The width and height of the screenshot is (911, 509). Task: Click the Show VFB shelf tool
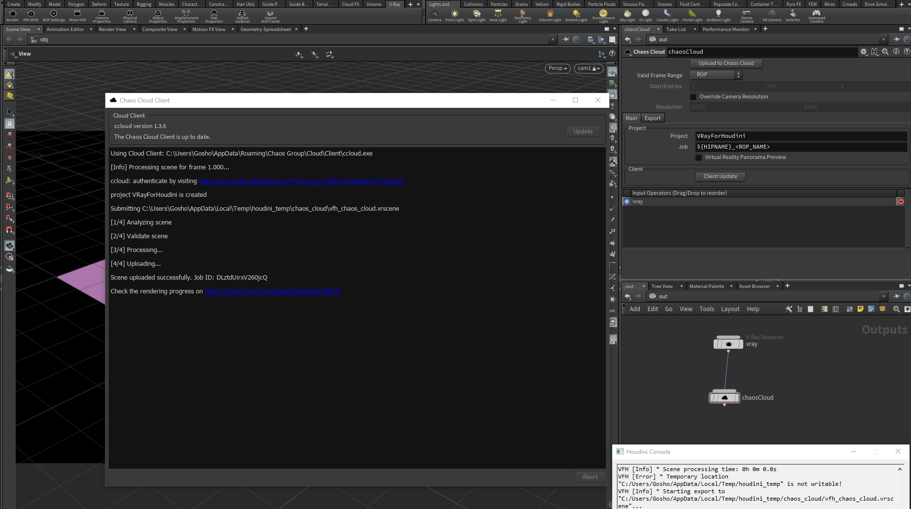tap(77, 16)
